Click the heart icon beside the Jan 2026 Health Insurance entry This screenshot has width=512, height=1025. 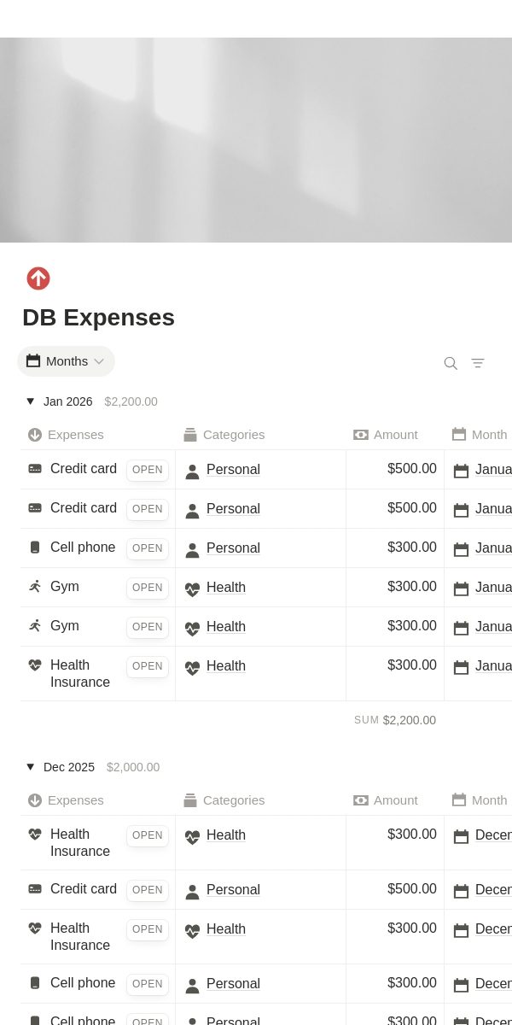click(x=35, y=665)
